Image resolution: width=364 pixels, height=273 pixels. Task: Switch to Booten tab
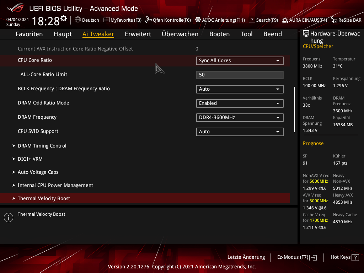(x=219, y=34)
